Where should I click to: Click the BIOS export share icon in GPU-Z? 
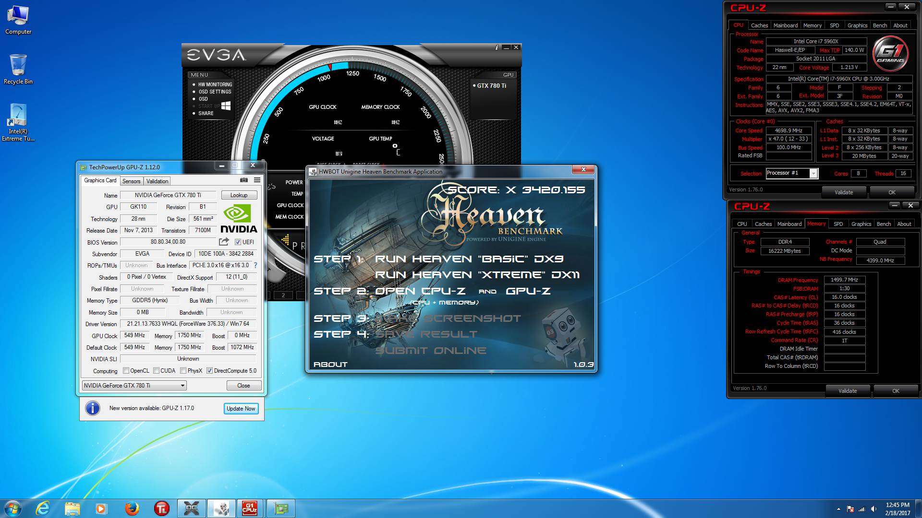[x=224, y=242]
